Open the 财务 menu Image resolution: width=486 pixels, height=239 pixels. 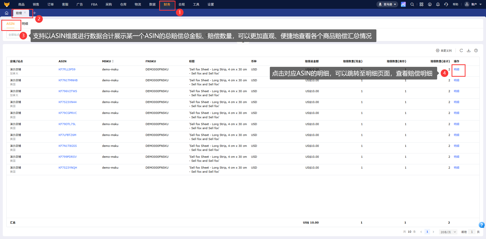click(167, 5)
